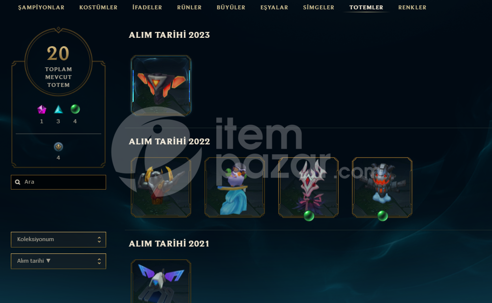Click the search magnifier icon

[x=18, y=182]
